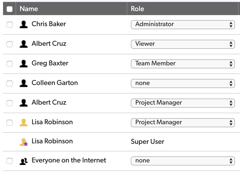
Task: Sort by the Name column header
Action: (29, 9)
